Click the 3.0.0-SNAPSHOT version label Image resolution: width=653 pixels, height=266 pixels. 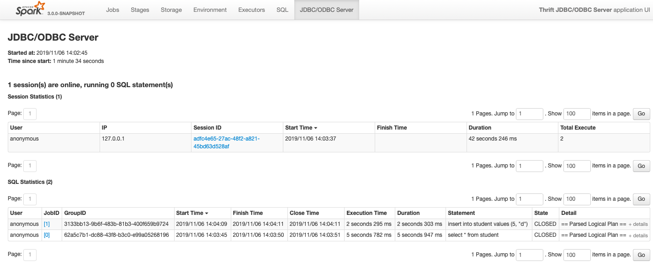[x=66, y=13]
